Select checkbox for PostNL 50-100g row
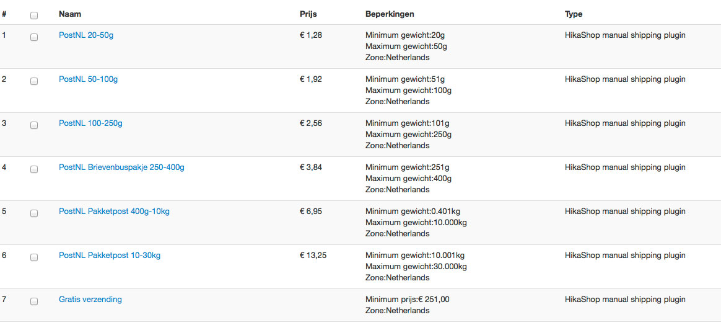 click(34, 81)
